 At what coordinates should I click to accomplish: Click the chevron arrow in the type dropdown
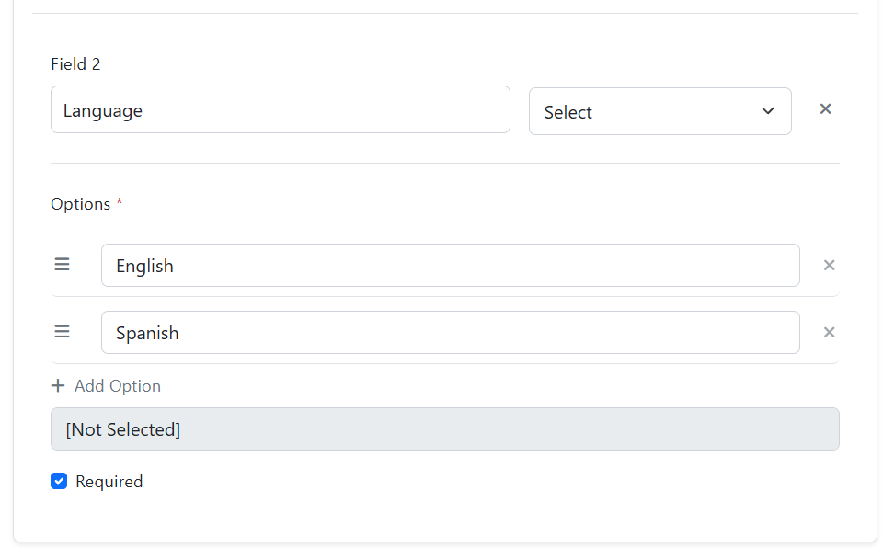[768, 111]
